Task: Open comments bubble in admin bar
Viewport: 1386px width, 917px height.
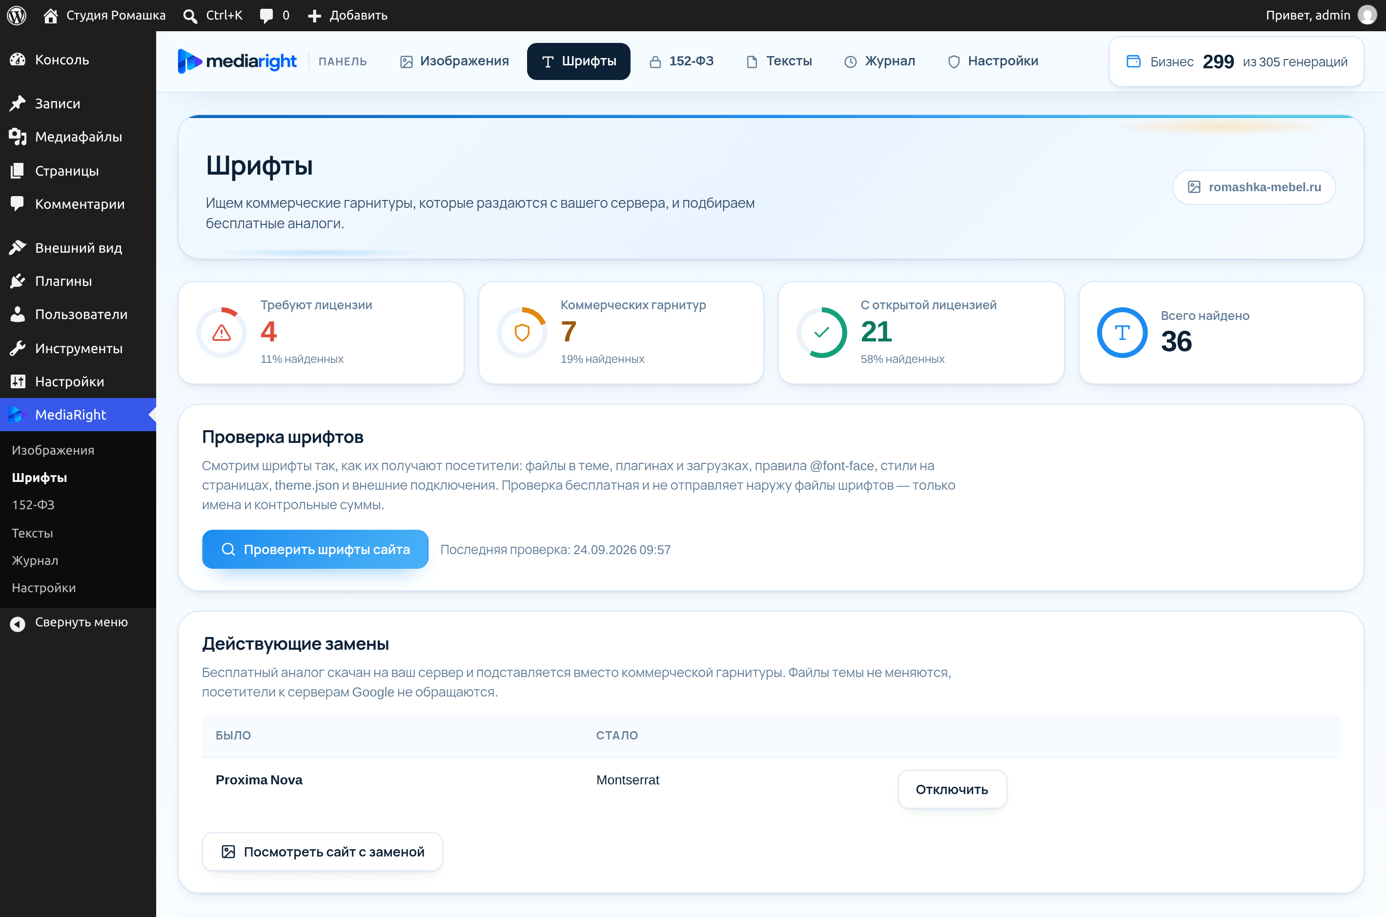Action: 274,15
